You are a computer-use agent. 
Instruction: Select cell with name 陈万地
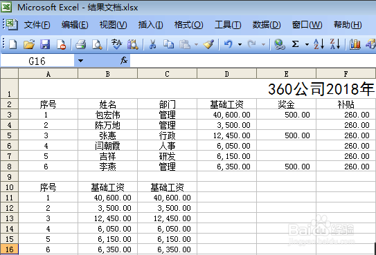click(x=107, y=125)
